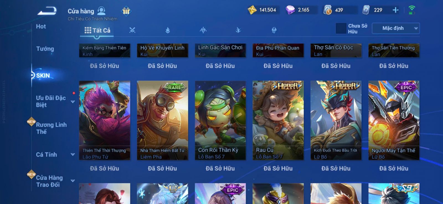The height and width of the screenshot is (204, 443).
Task: Open the Mặc định sort dropdown
Action: pyautogui.click(x=396, y=28)
